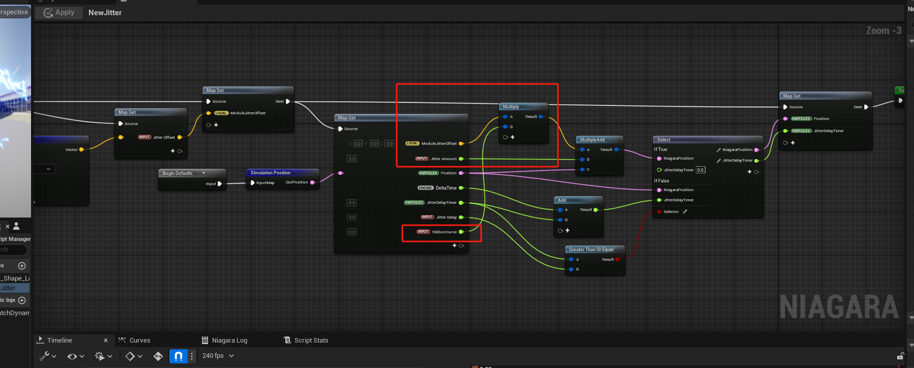The width and height of the screenshot is (914, 368).
Task: Open the wrench actions dropdown in timeline
Action: [48, 356]
